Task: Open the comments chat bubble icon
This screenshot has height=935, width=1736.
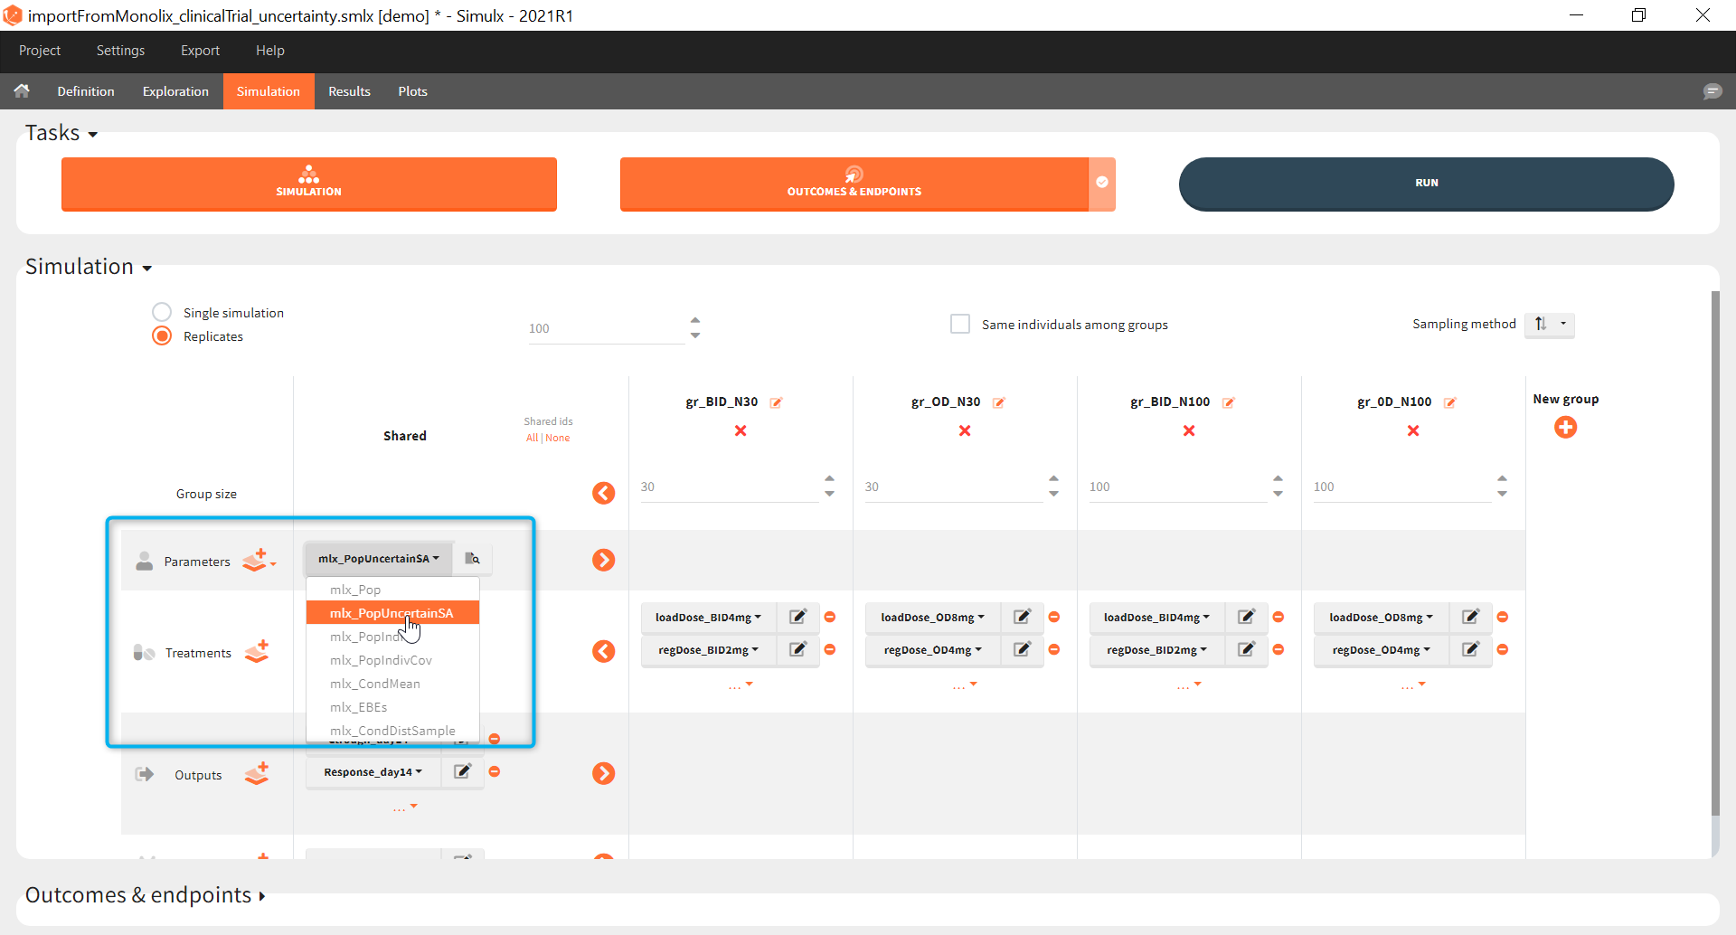Action: coord(1712,91)
